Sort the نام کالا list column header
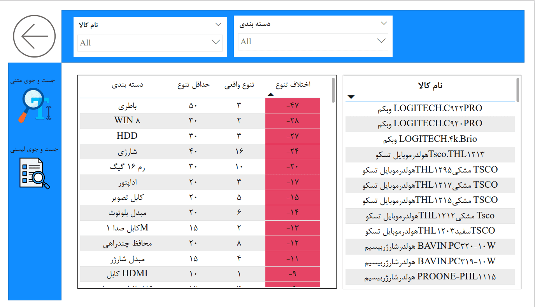Image resolution: width=535 pixels, height=307 pixels. click(430, 85)
